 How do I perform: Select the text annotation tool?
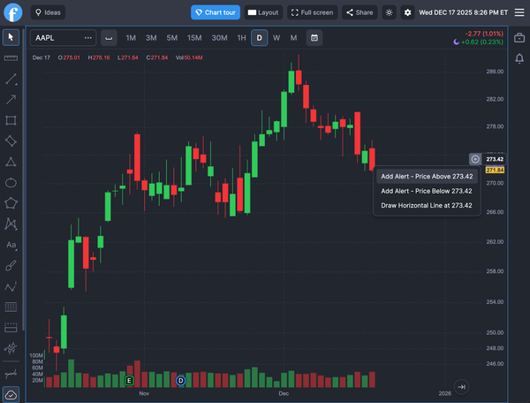point(11,245)
